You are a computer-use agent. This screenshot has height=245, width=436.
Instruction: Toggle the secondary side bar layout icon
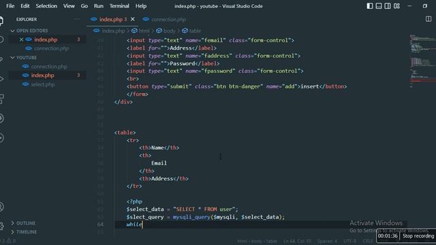(x=388, y=6)
